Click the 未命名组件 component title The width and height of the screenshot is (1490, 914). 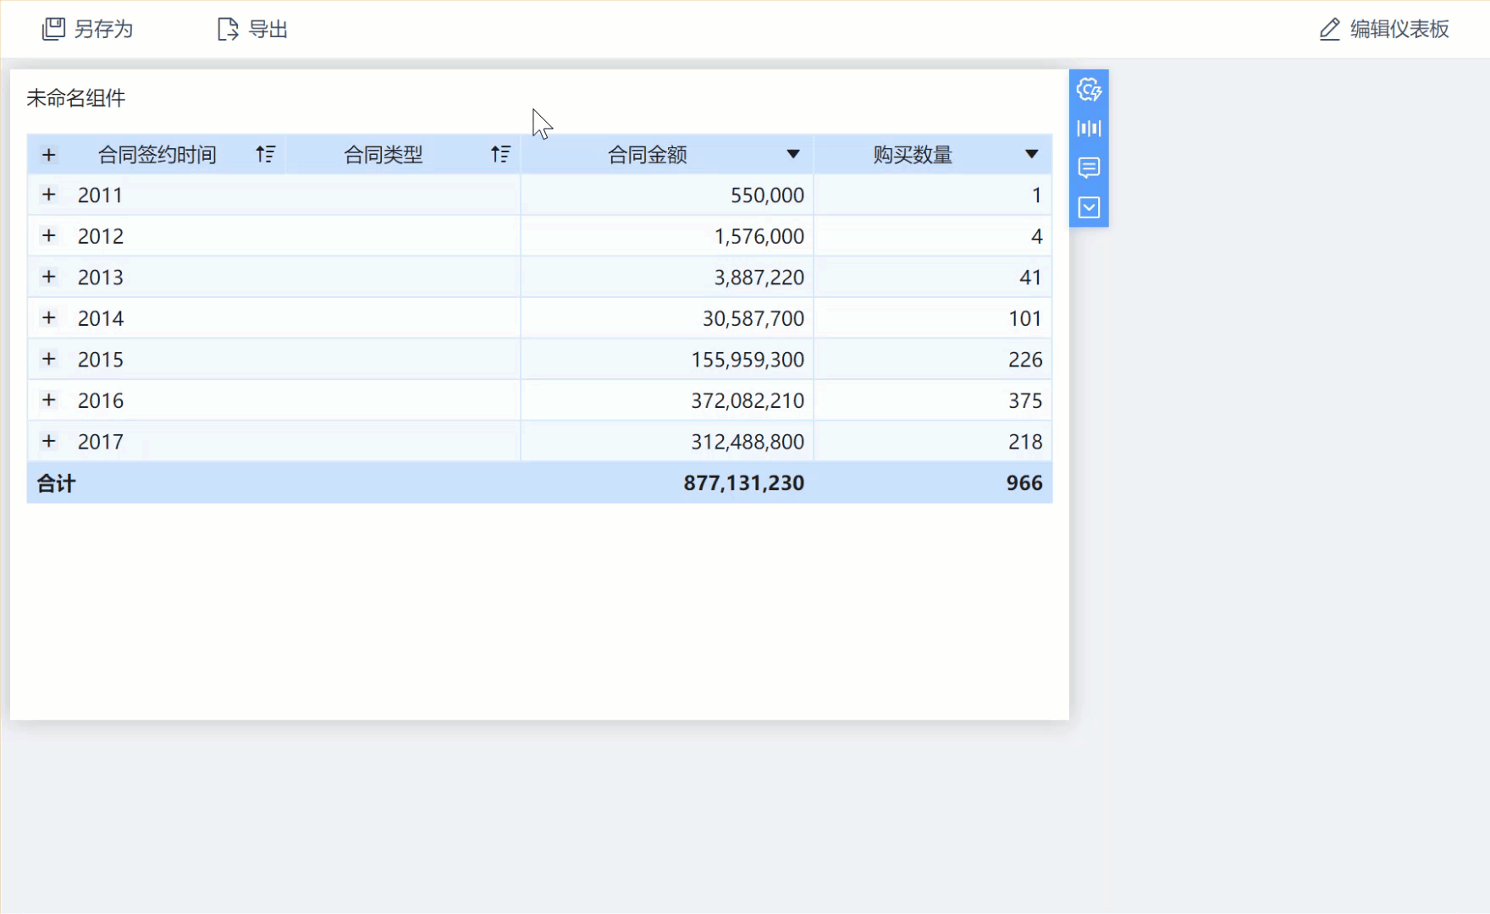(76, 98)
